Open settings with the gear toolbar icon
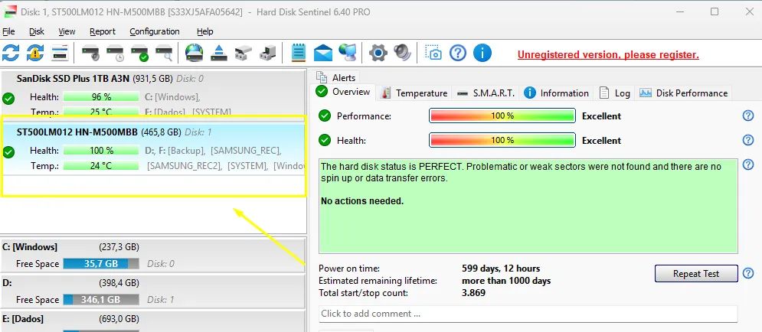The width and height of the screenshot is (762, 332). point(378,53)
